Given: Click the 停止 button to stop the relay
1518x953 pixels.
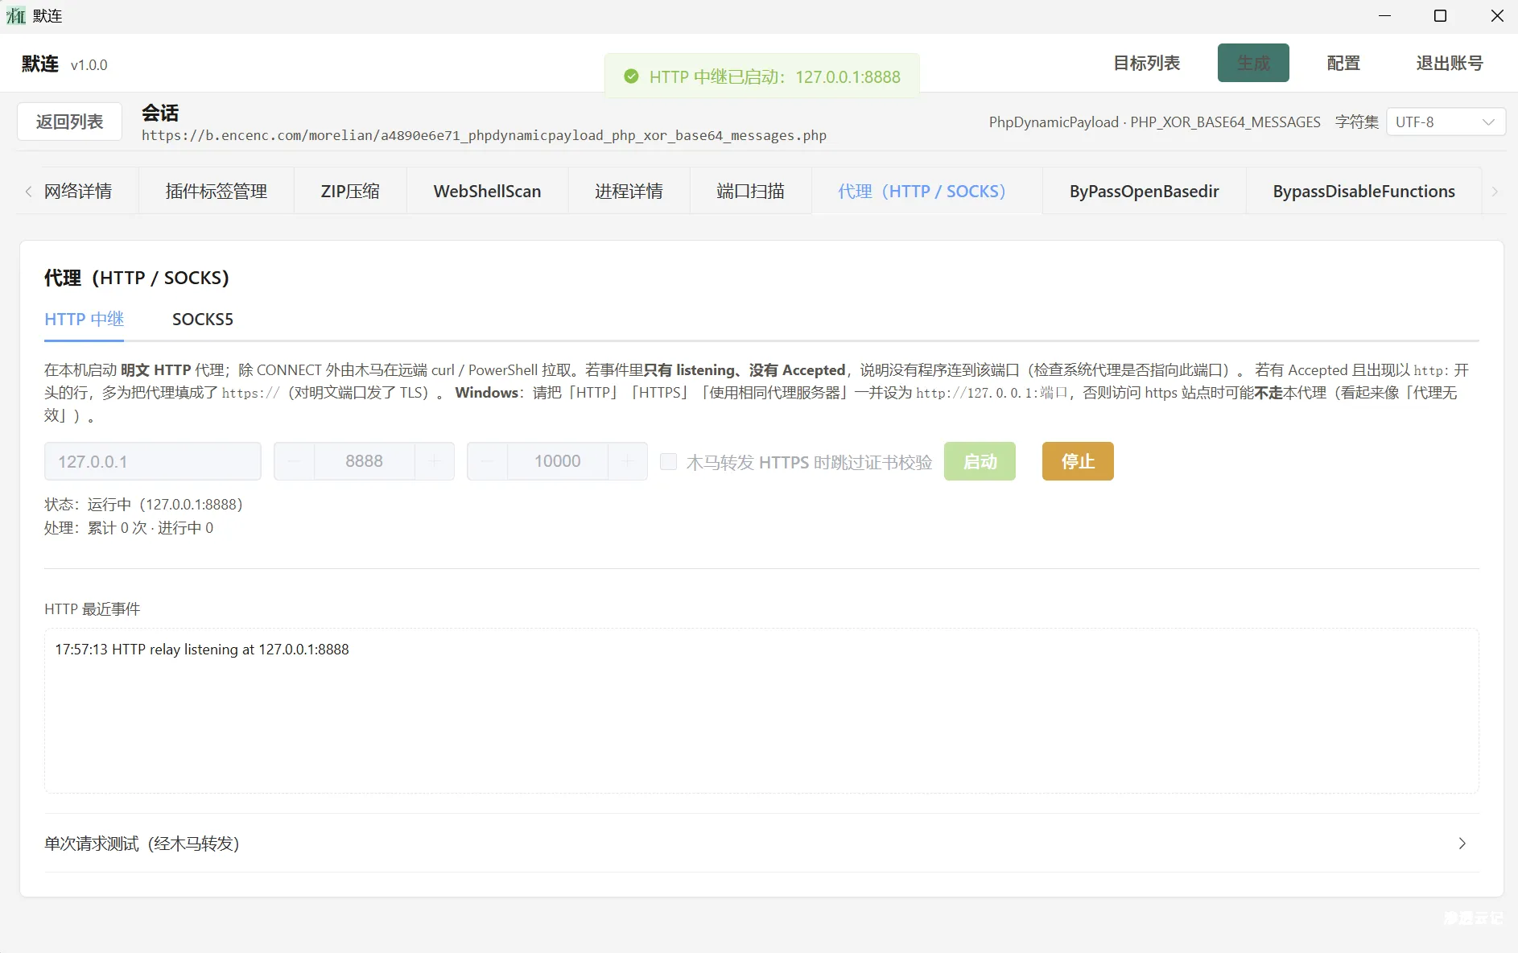Looking at the screenshot, I should [1077, 461].
